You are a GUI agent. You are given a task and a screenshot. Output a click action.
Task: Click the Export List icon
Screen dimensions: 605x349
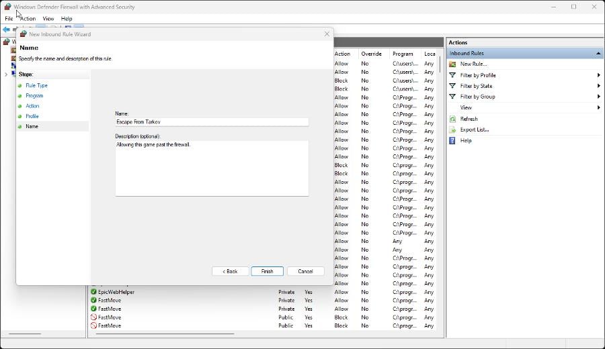pyautogui.click(x=452, y=130)
